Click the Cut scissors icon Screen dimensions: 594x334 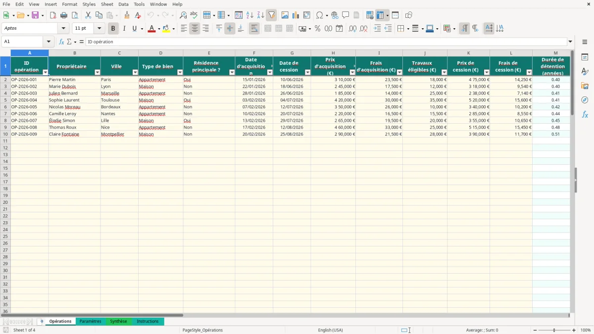88,15
